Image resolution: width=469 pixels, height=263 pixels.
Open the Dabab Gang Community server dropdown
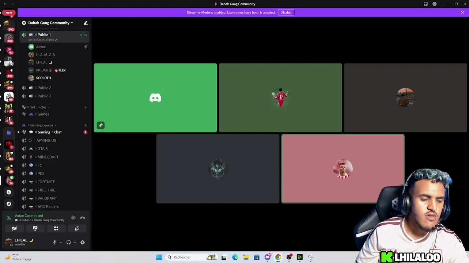[x=51, y=23]
